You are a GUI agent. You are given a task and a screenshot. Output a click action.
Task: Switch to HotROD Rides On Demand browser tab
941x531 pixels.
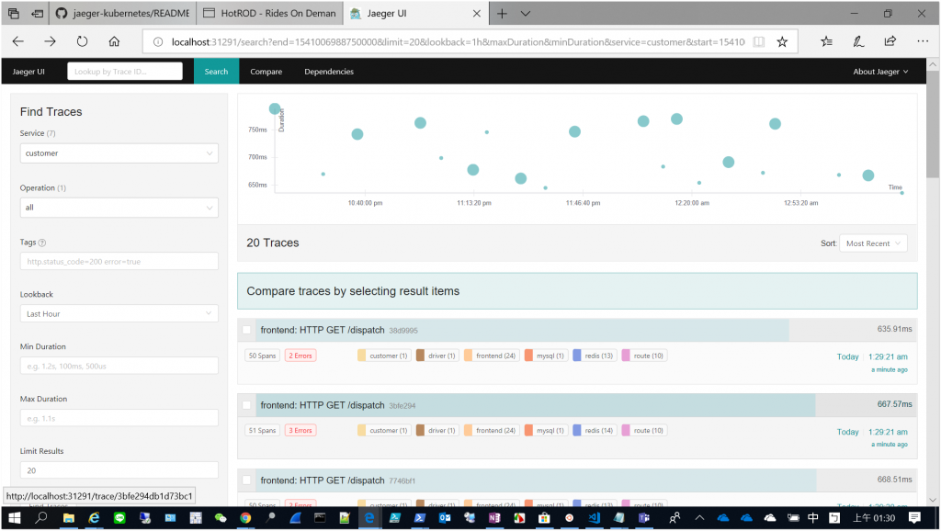pos(269,13)
